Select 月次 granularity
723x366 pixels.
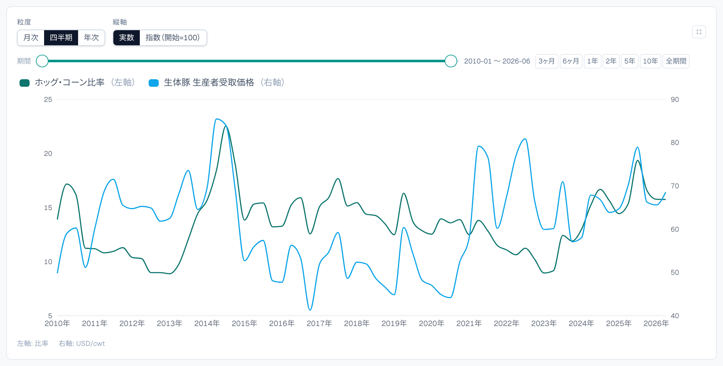(x=31, y=38)
